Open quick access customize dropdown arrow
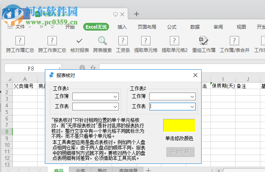265x172 pixels. coord(53,27)
